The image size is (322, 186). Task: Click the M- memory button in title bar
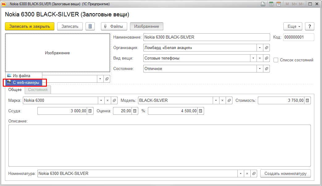tap(301, 4)
